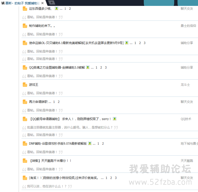Click the 看帖 reply under 游戏王

pos(42,93)
